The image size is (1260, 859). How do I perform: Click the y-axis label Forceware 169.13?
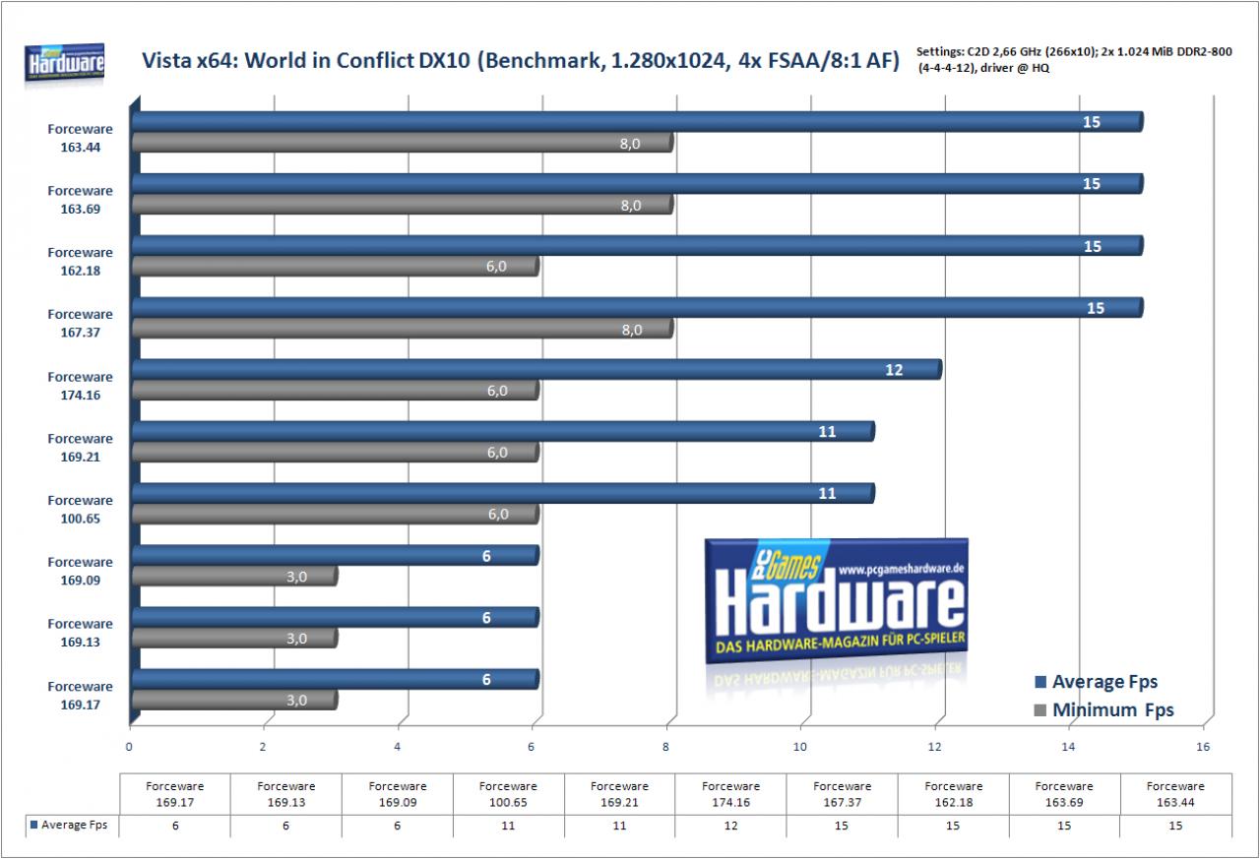click(80, 633)
